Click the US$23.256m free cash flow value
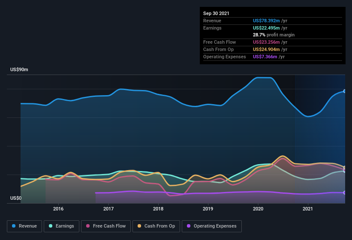Viewport: 352px width, 240px height. click(266, 42)
